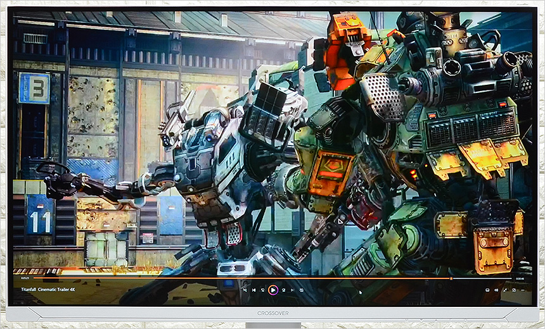Toggle full screen mode
Image resolution: width=545 pixels, height=329 pixels.
pos(505,290)
